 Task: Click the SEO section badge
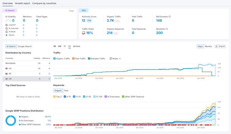pyautogui.click(x=84, y=10)
